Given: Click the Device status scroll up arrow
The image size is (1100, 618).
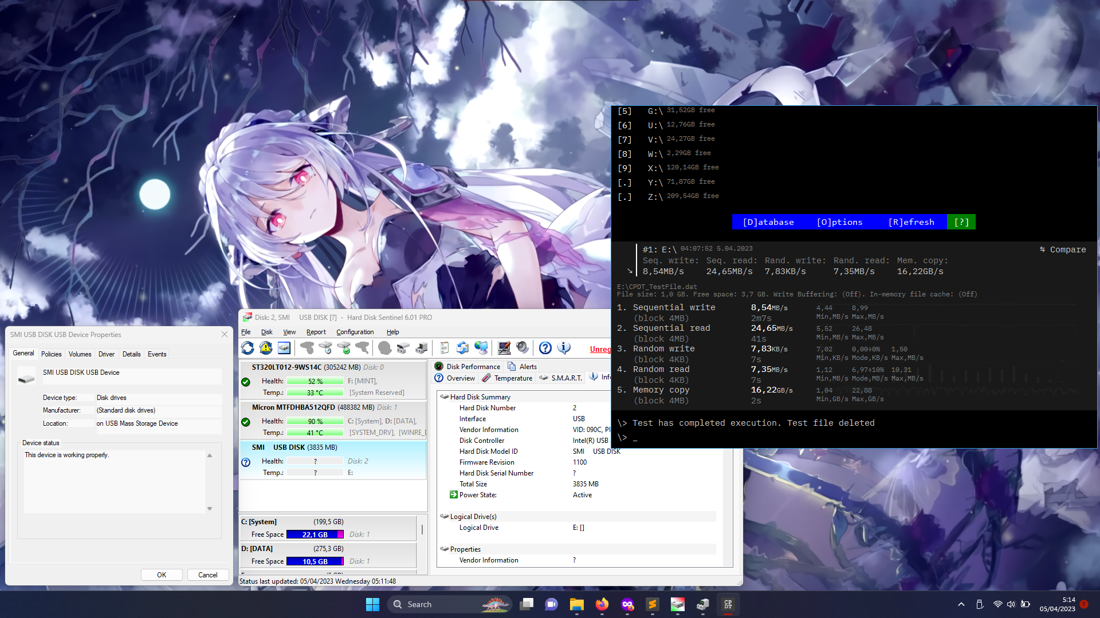Looking at the screenshot, I should (210, 455).
